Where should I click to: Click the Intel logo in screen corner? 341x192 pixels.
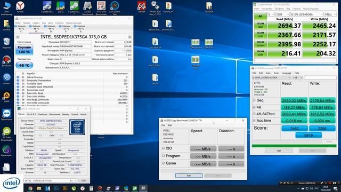click(11, 183)
